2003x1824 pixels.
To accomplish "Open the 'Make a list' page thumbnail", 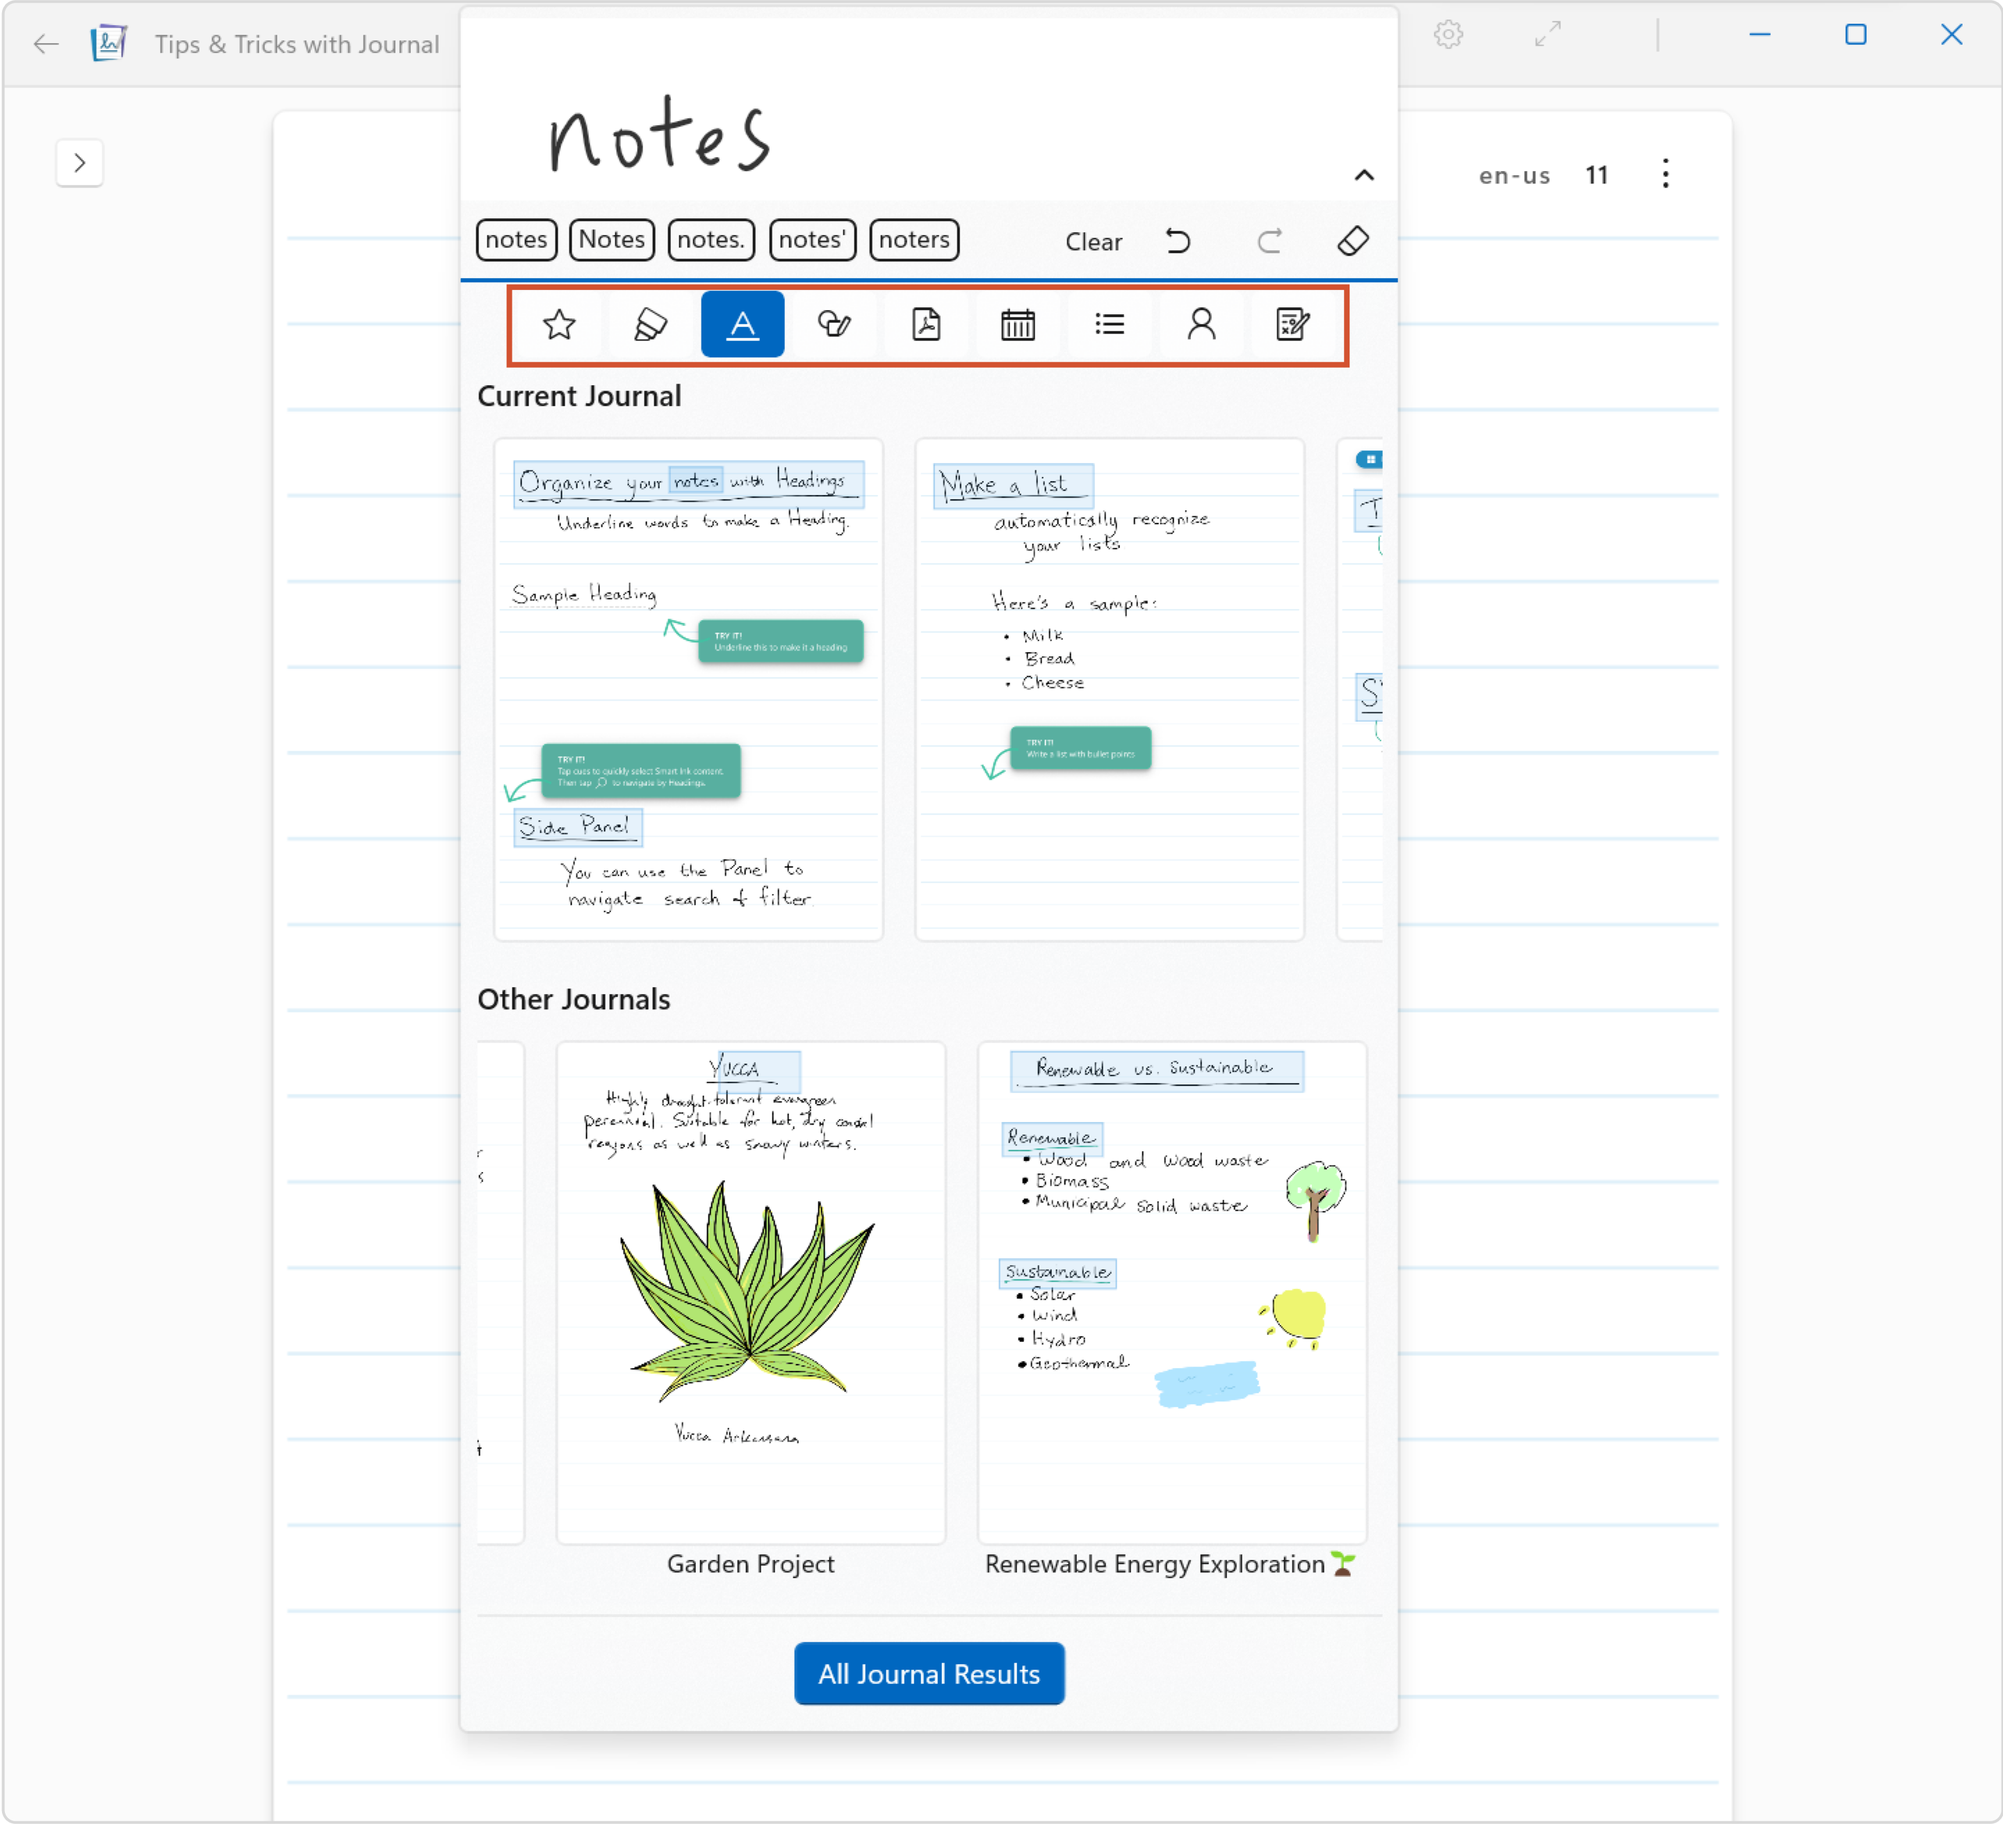I will click(1109, 688).
